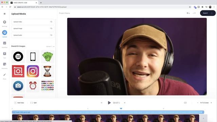Select the video thumbnails track
The width and height of the screenshot is (217, 122).
(105, 118)
